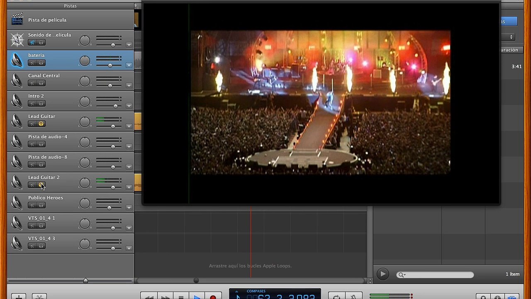Select the 'Canal Central' track name
Image resolution: width=531 pixels, height=299 pixels.
44,76
